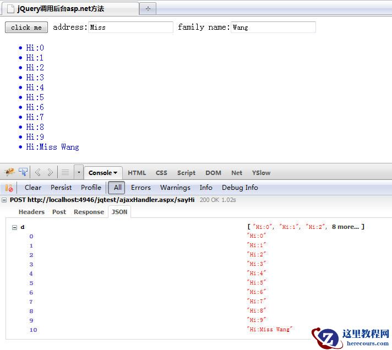Viewport: 392px width, 350px height.
Task: Click JSON index 8 key
Action: point(31,311)
